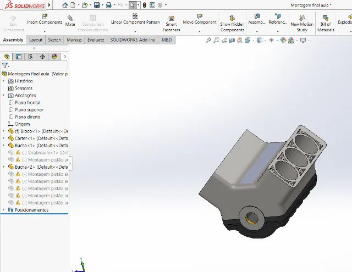Viewport: 352px width, 272px height.
Task: Expand the (f) Bloco<1> component
Action: [3, 131]
